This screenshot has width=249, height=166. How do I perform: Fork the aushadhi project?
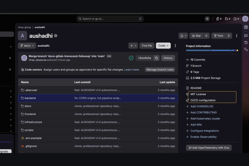click(x=218, y=36)
